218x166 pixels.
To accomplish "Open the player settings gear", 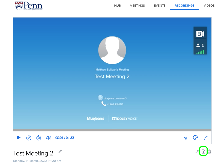I will click(196, 138).
